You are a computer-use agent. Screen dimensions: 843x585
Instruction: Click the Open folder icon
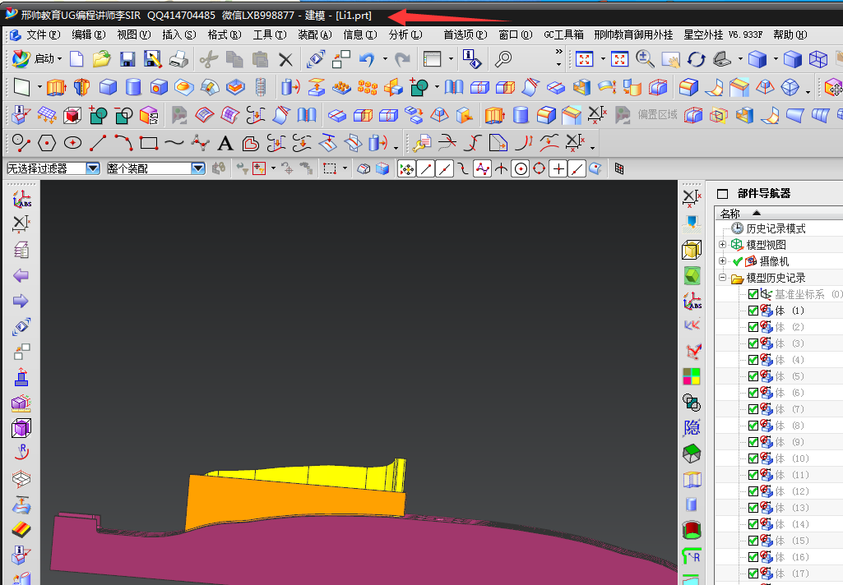(x=102, y=59)
